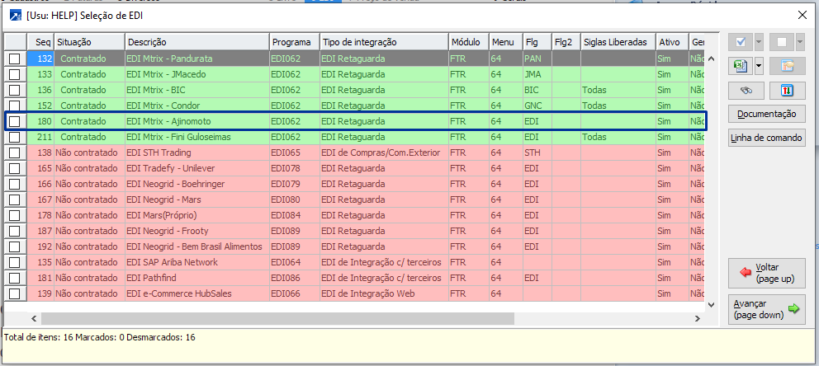Viewport: 819px width, 366px height.
Task: Click the PAN flag cell
Action: click(x=537, y=59)
